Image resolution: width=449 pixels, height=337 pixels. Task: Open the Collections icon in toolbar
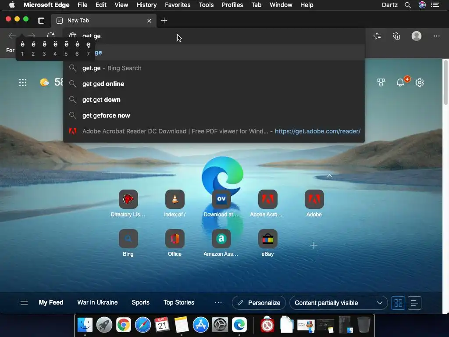pos(396,36)
